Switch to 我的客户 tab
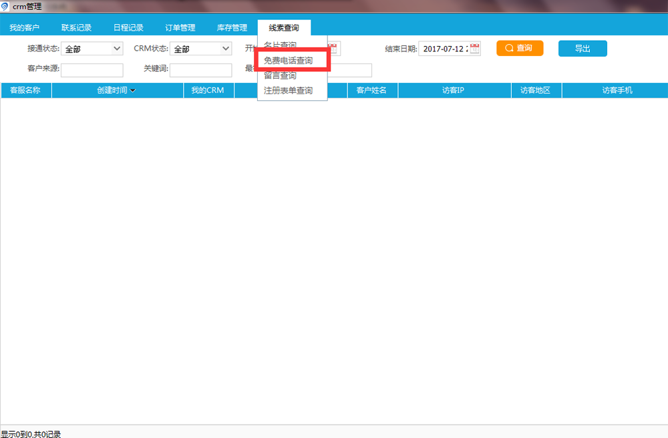This screenshot has height=438, width=668. pyautogui.click(x=25, y=28)
